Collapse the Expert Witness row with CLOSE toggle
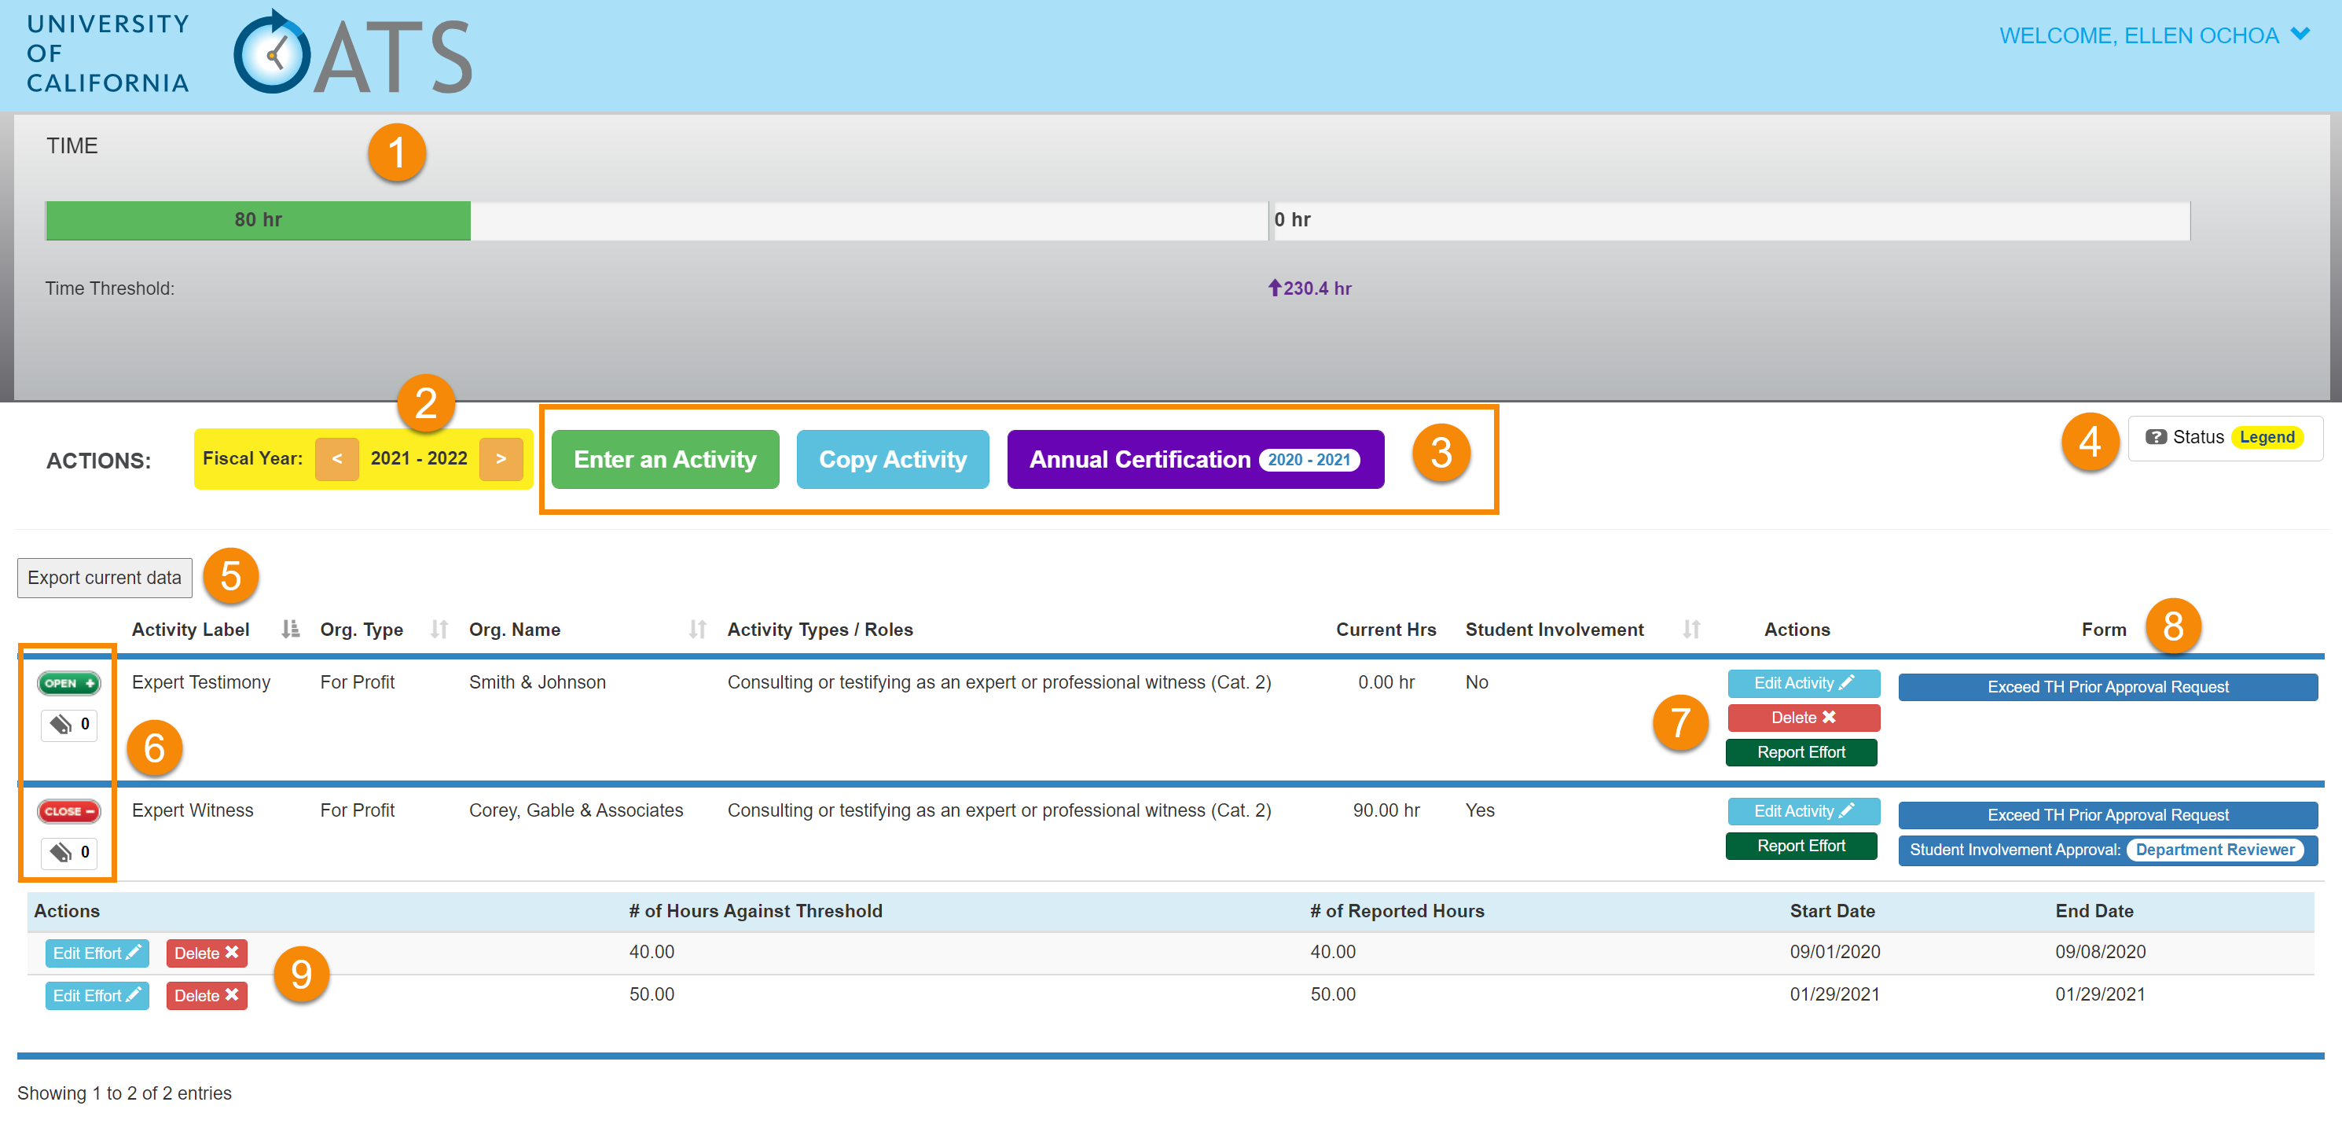This screenshot has width=2342, height=1135. (69, 811)
